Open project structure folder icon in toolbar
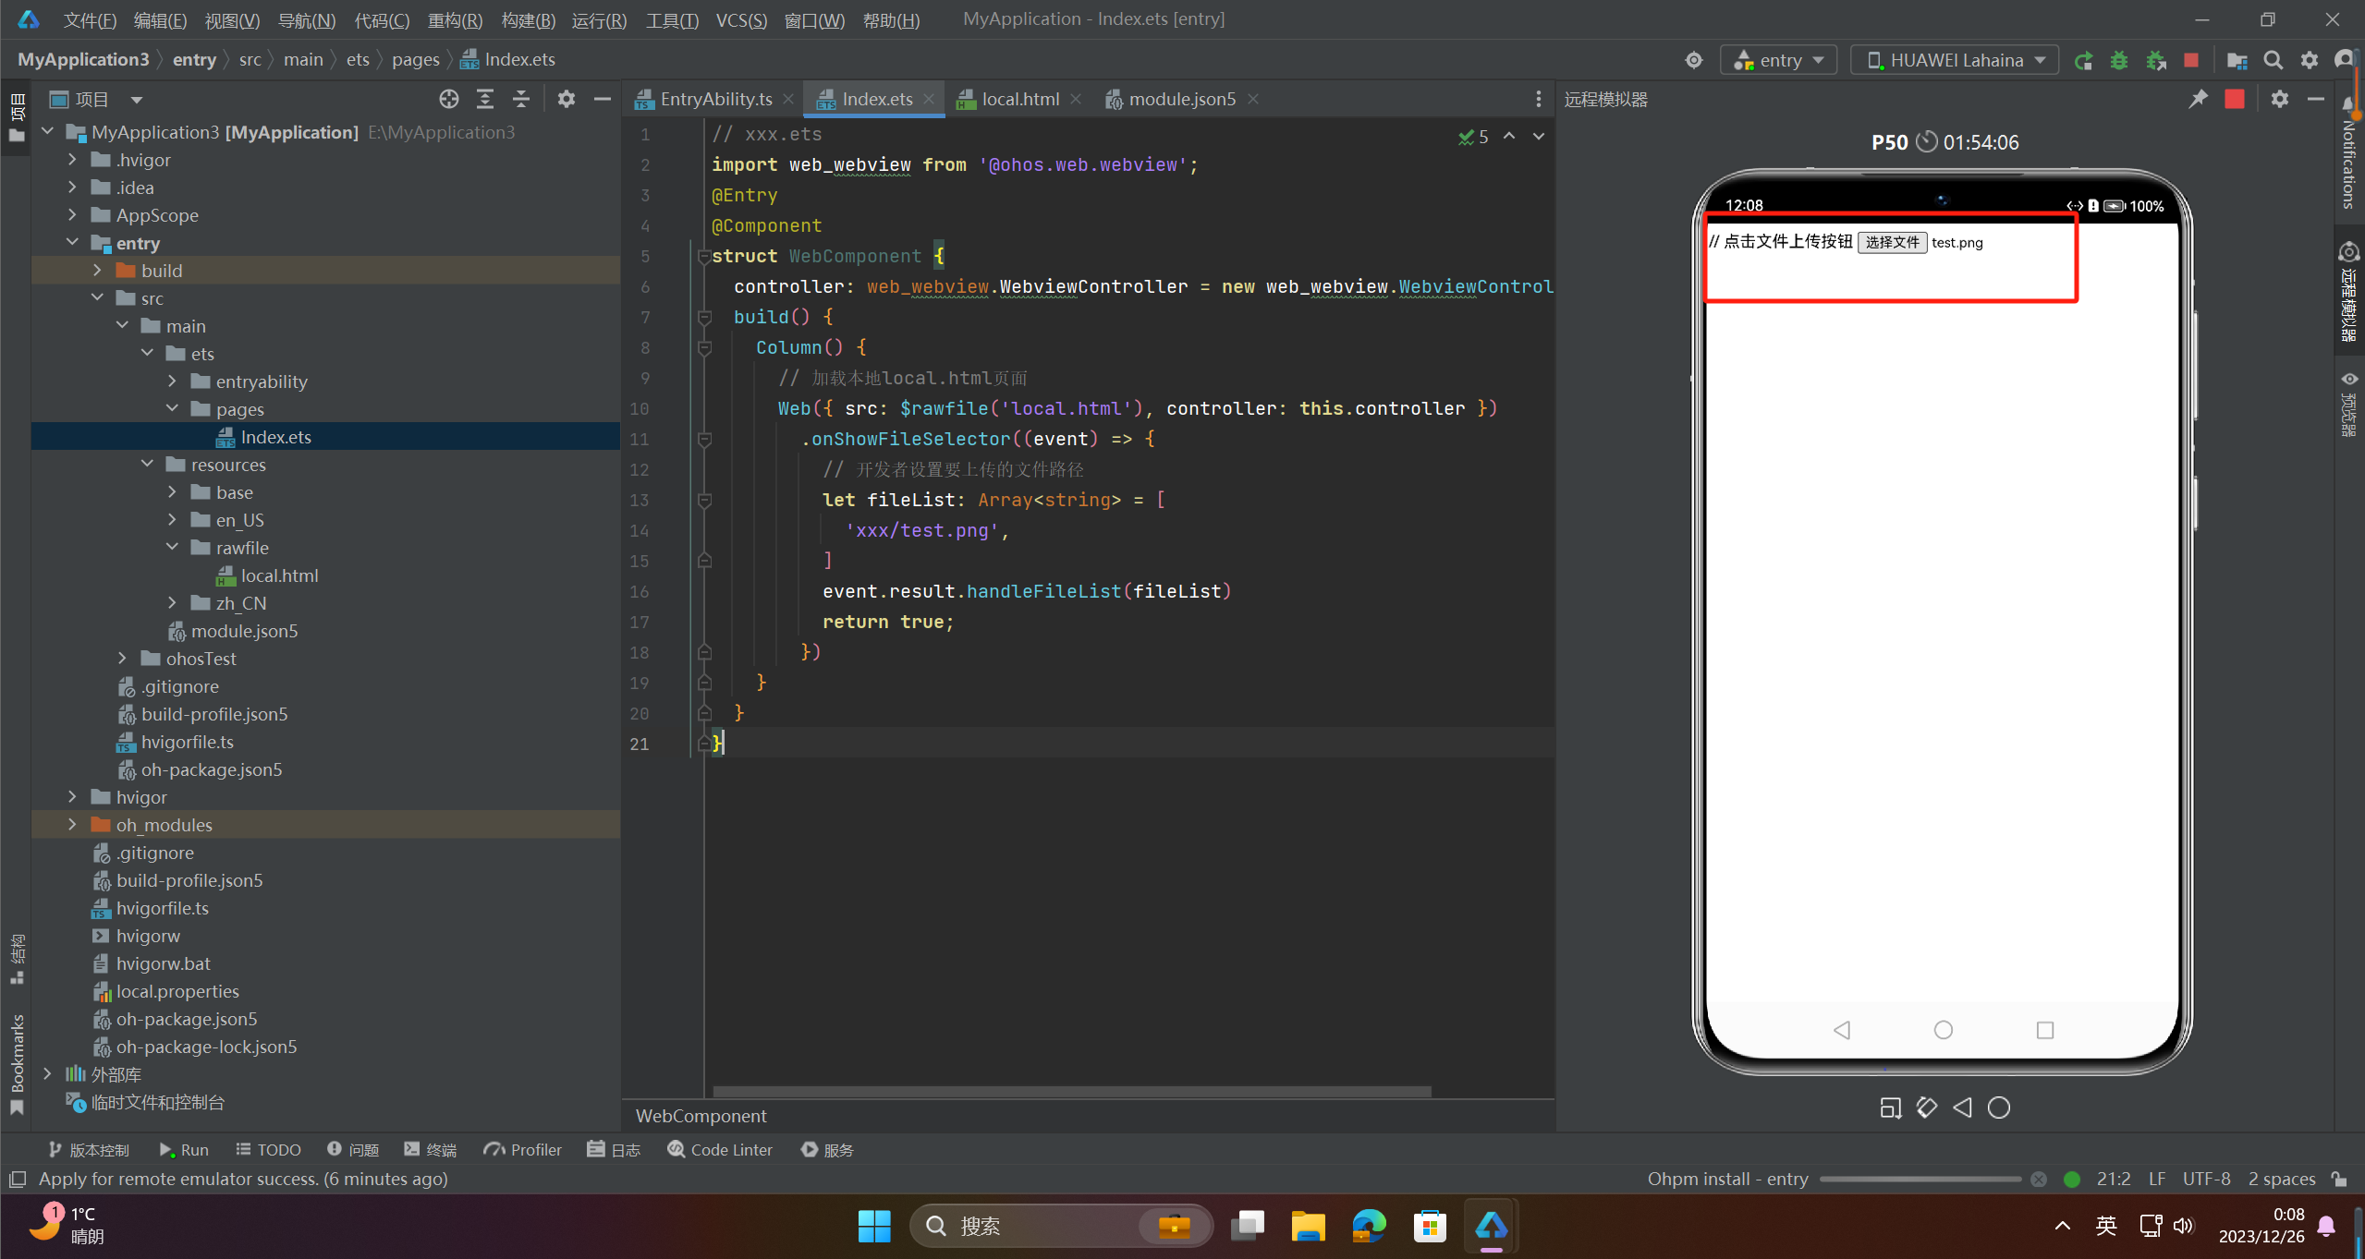Viewport: 2365px width, 1259px height. pyautogui.click(x=2237, y=60)
